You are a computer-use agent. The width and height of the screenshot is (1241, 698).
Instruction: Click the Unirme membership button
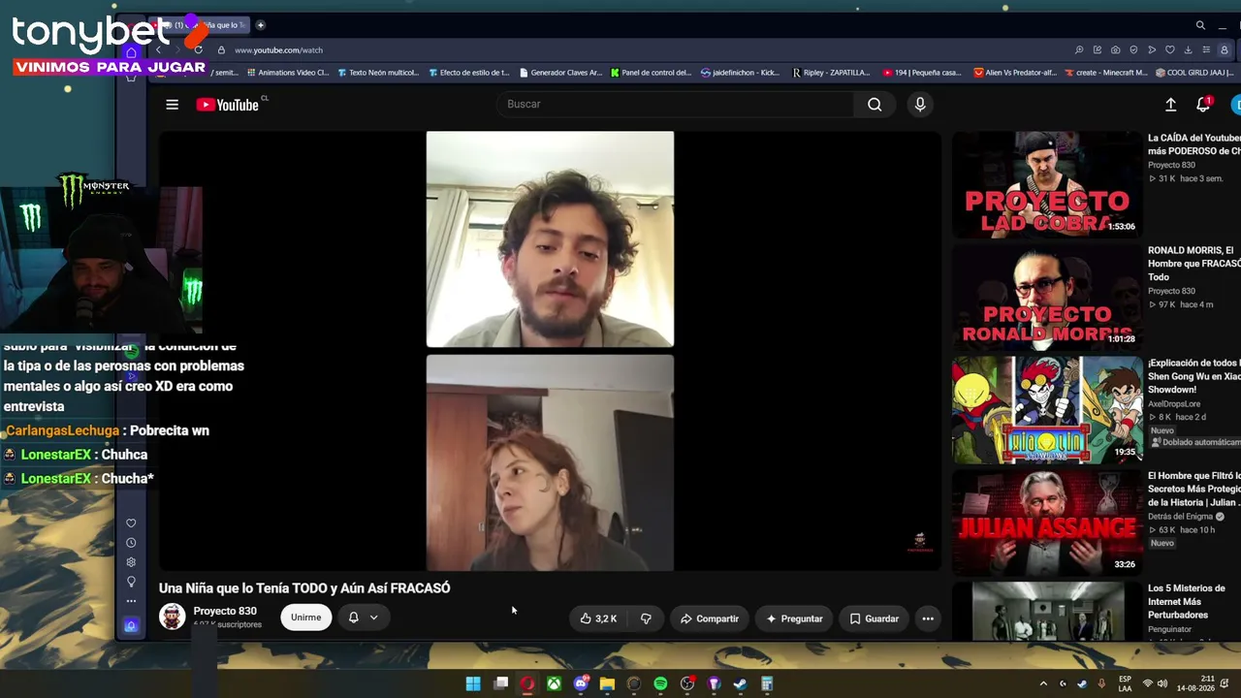click(x=305, y=618)
